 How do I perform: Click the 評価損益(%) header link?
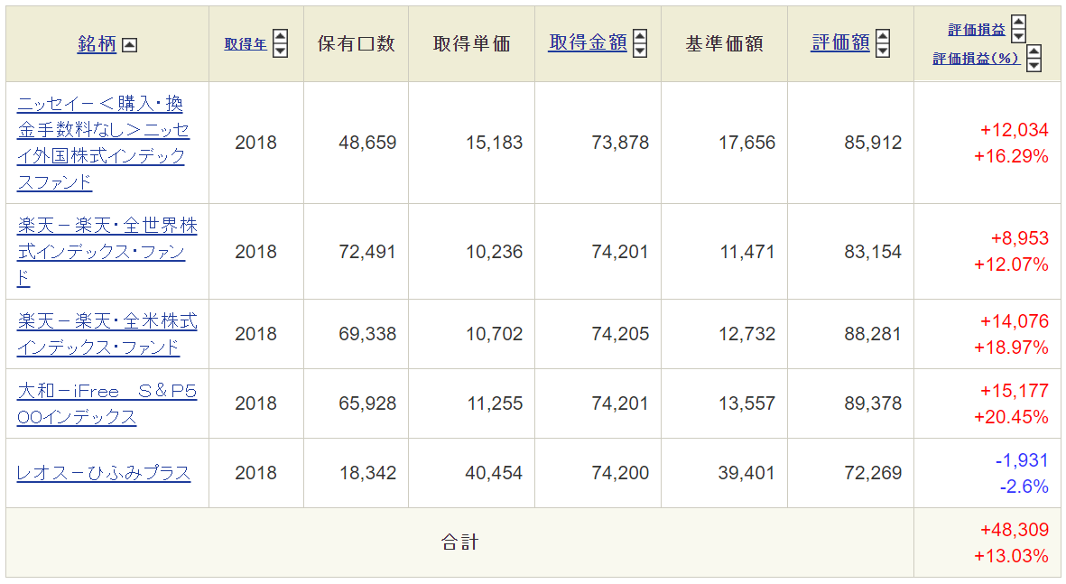point(976,59)
